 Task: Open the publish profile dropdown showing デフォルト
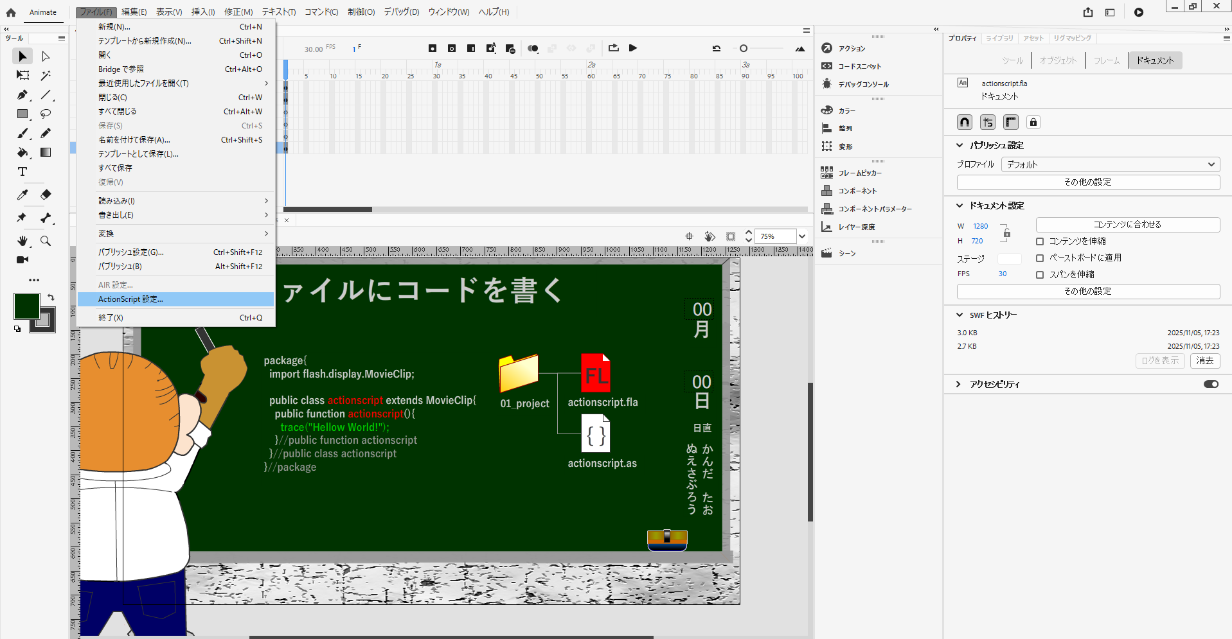pyautogui.click(x=1111, y=164)
